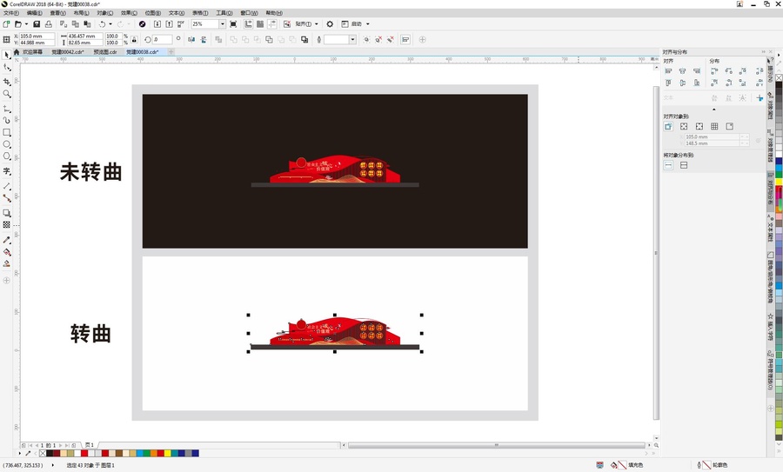The width and height of the screenshot is (783, 472).
Task: Click the New document icon
Action: pyautogui.click(x=6, y=24)
